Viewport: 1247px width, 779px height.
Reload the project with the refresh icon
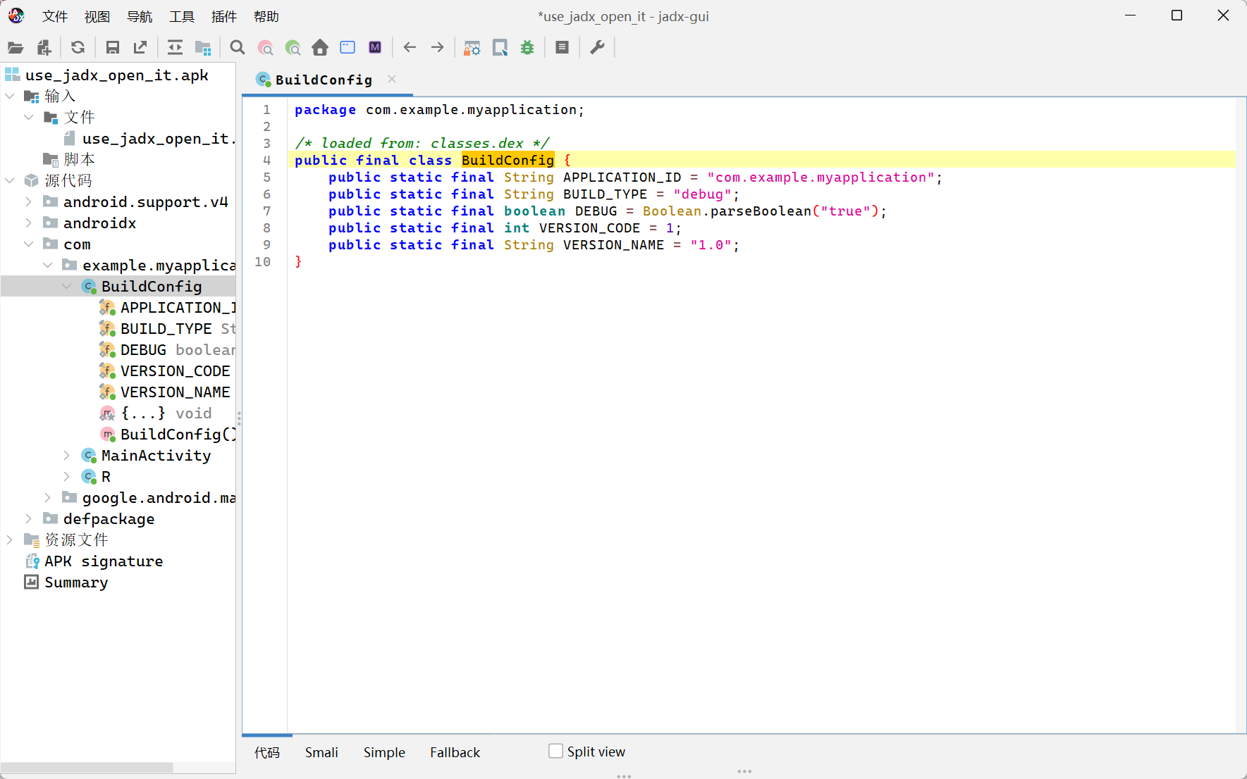click(78, 48)
